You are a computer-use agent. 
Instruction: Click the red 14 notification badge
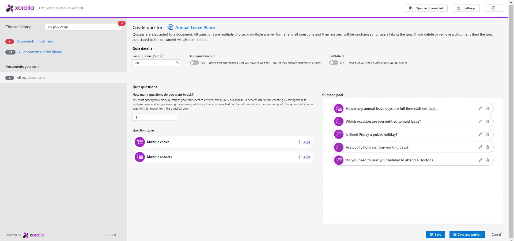pyautogui.click(x=122, y=24)
